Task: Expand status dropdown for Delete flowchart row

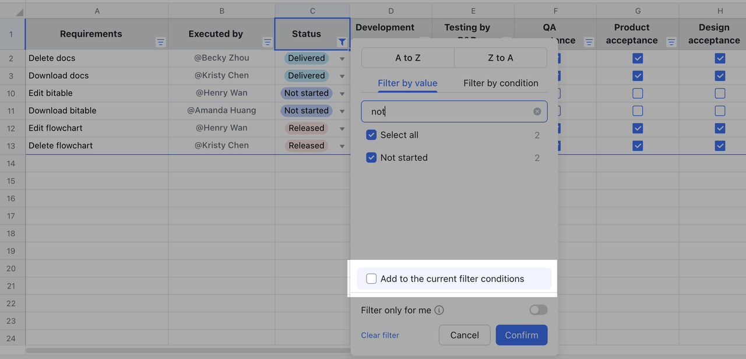Action: pyautogui.click(x=342, y=146)
